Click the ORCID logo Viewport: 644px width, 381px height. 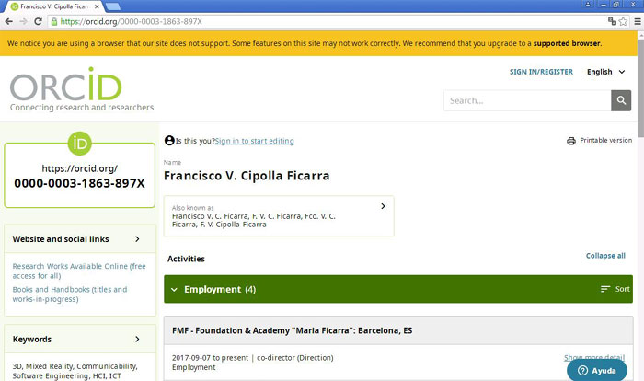tap(66, 85)
